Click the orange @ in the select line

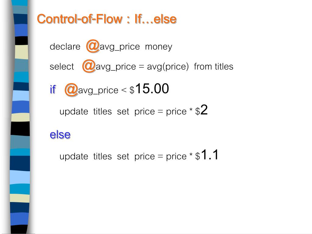tap(89, 66)
